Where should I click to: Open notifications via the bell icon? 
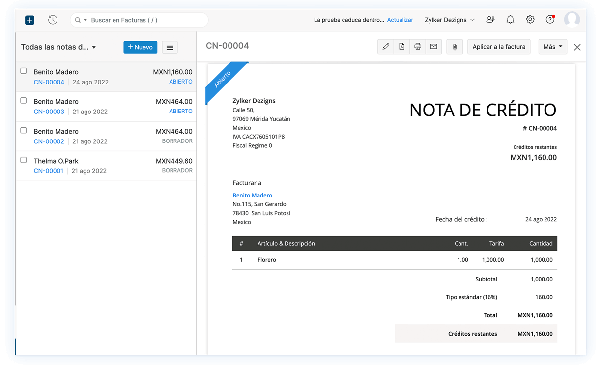[x=510, y=19]
